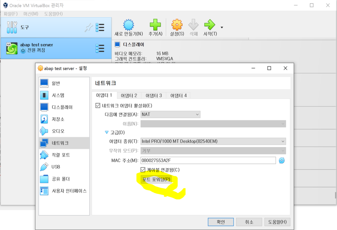Click the 포트 포워딩(P) button

click(156, 179)
